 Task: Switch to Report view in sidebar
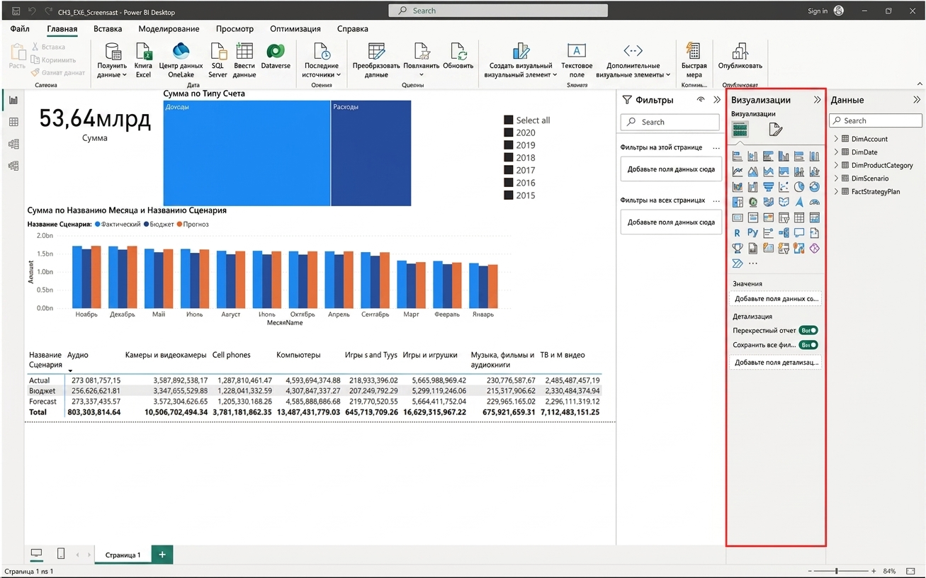13,101
